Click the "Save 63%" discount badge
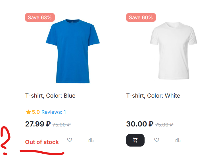 40,18
